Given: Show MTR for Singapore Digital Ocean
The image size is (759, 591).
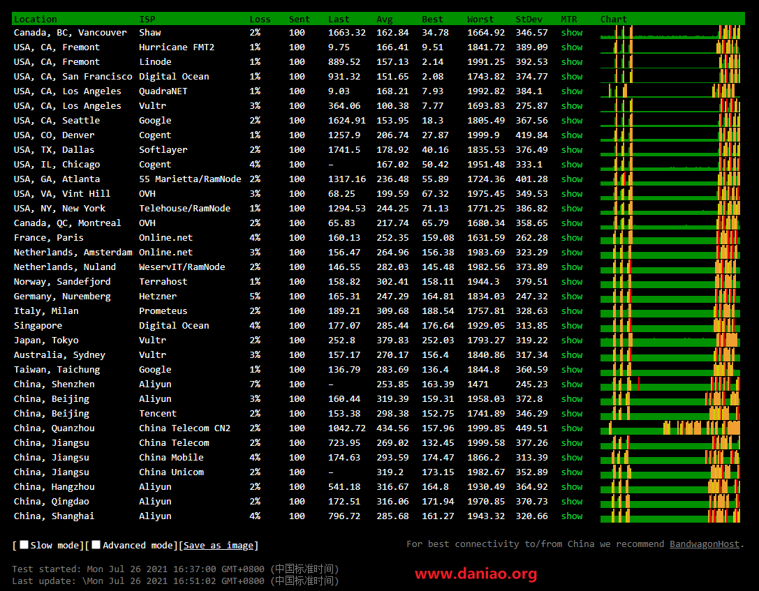Looking at the screenshot, I should tap(571, 325).
